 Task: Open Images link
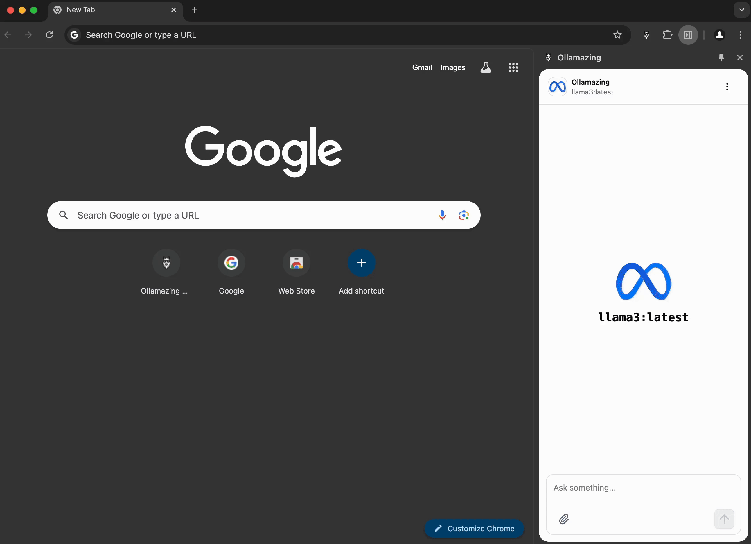(x=453, y=67)
